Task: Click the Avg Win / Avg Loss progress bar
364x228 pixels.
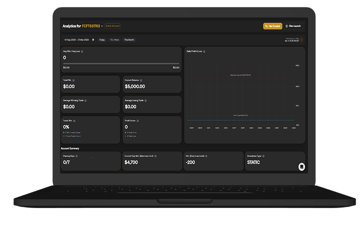Action: point(121,63)
